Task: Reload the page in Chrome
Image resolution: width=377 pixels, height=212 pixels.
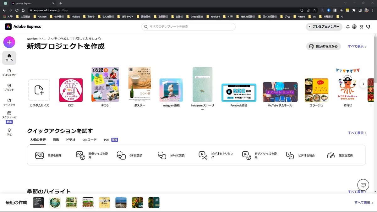Action: (x=17, y=10)
